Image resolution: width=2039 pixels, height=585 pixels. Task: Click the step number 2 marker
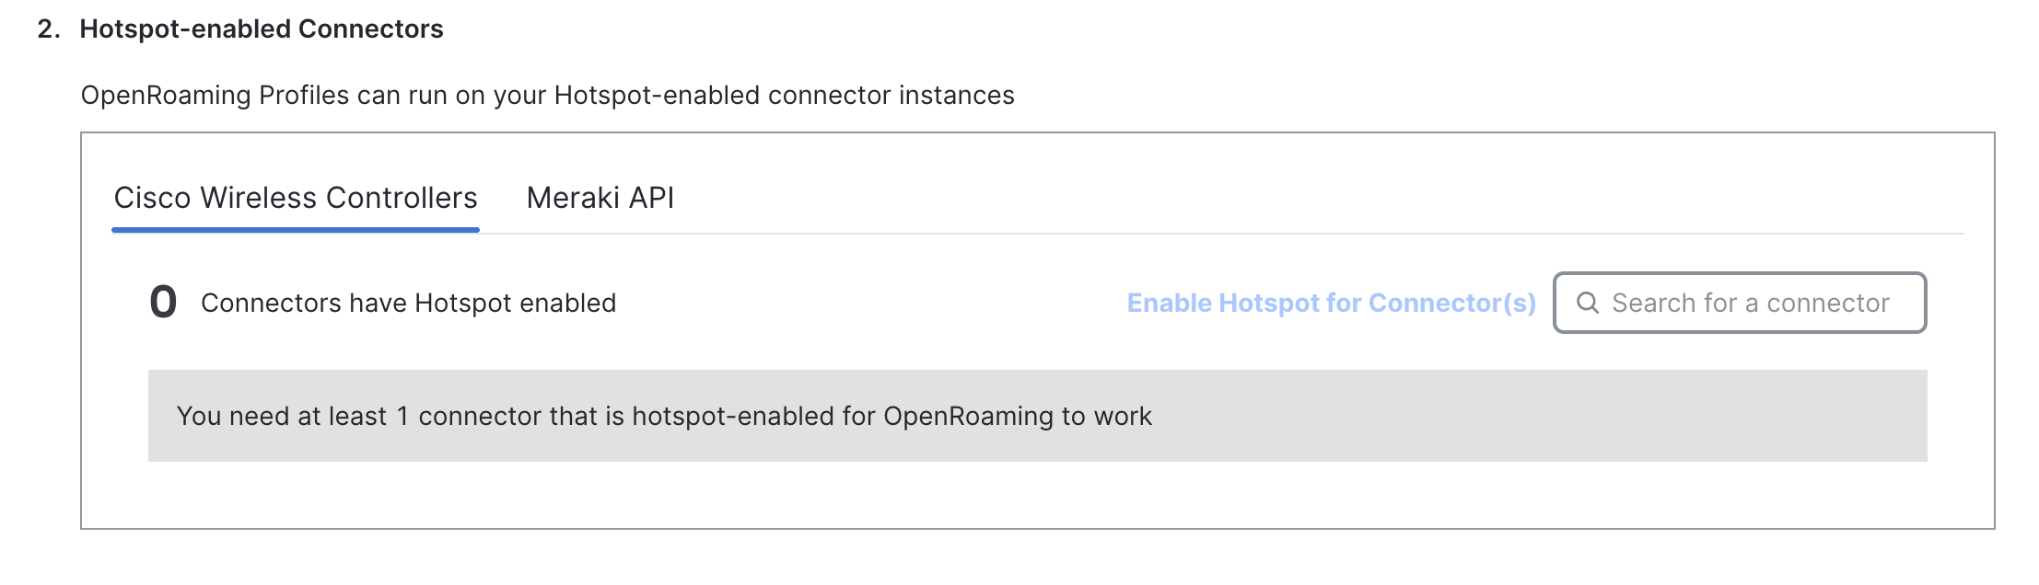coord(49,29)
